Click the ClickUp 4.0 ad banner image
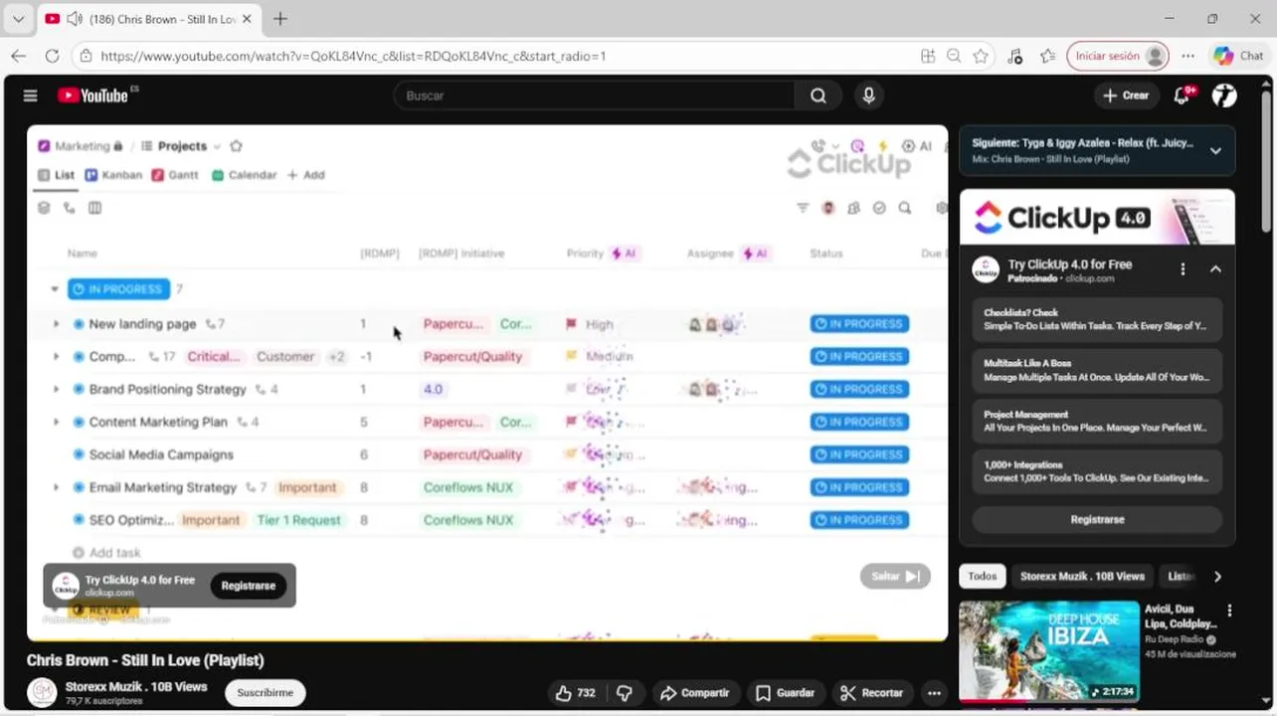This screenshot has height=716, width=1277. pos(1097,217)
